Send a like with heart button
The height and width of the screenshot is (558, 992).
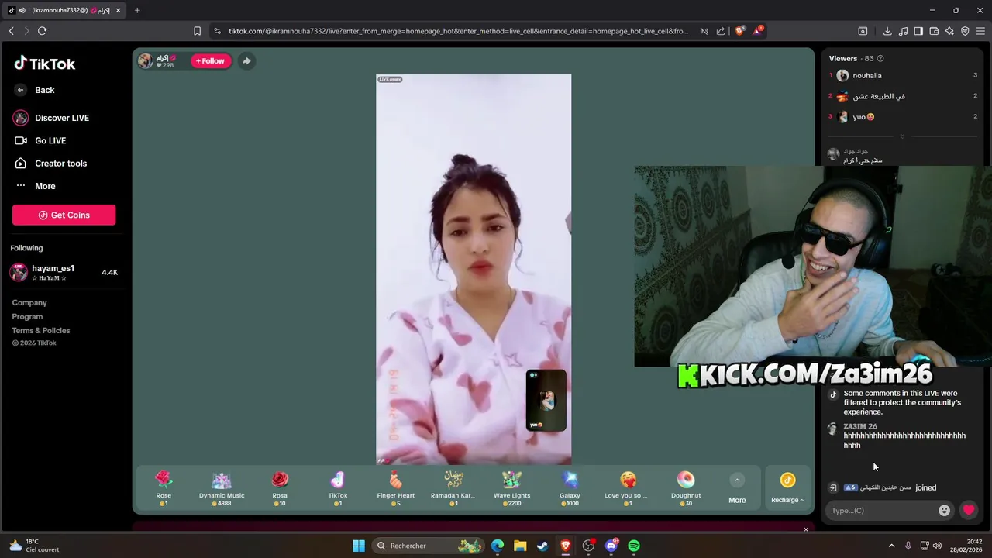(969, 510)
